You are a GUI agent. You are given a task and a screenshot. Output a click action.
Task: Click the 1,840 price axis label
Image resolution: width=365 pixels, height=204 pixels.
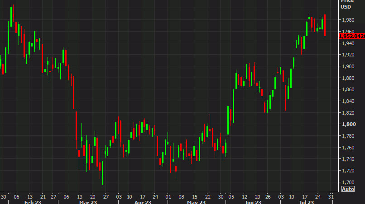pos(348,101)
